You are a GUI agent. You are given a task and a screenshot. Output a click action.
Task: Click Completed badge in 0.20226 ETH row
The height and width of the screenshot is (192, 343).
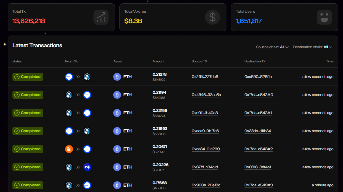[x=28, y=167]
